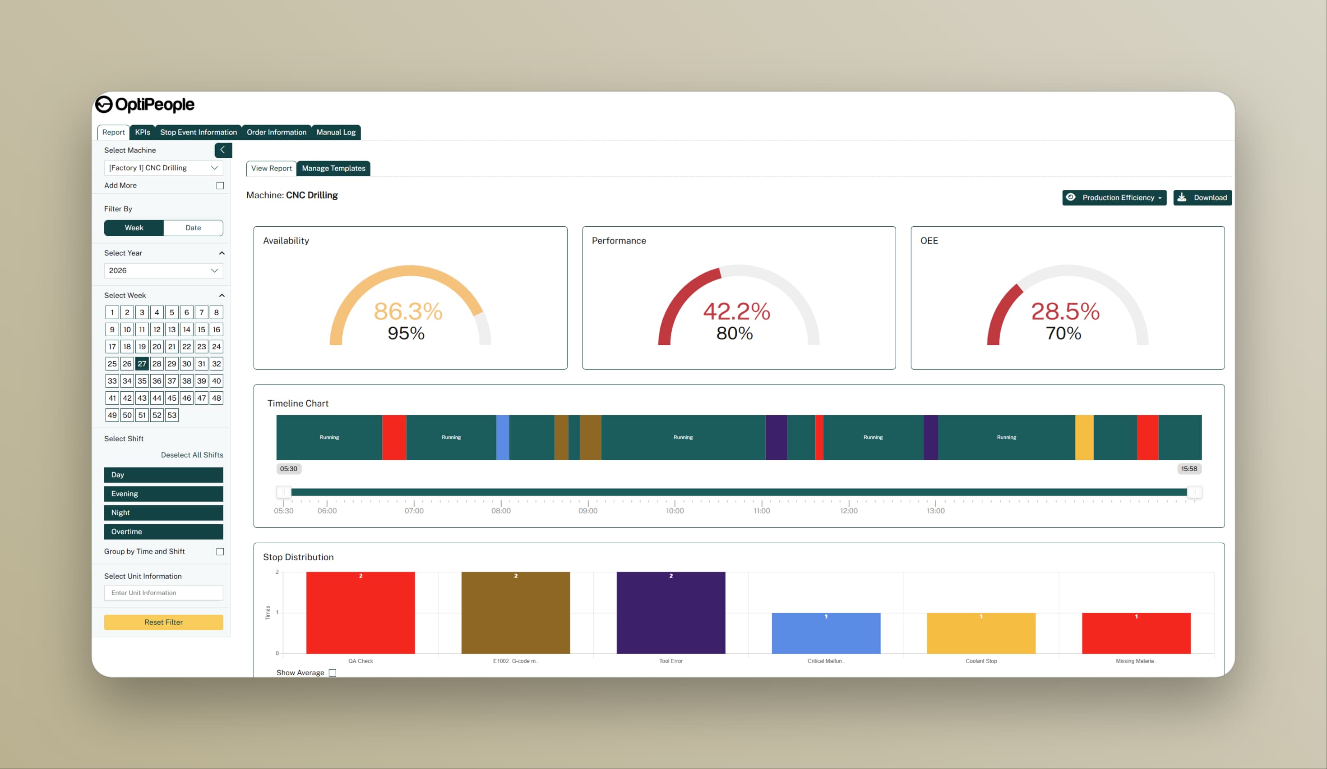This screenshot has height=769, width=1327.
Task: Check Group by Time and Shift
Action: 220,552
